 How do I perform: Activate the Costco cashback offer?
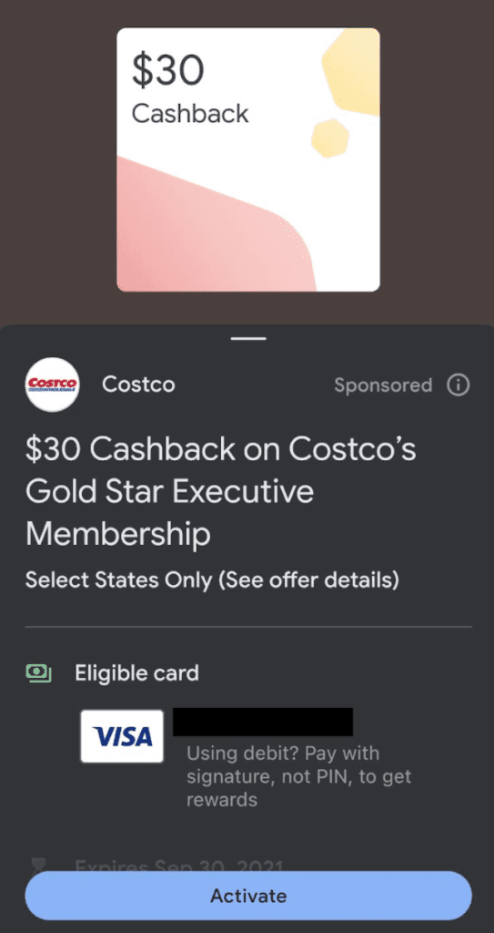pyautogui.click(x=248, y=896)
